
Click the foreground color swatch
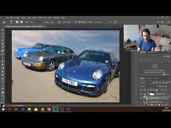pos(2,105)
